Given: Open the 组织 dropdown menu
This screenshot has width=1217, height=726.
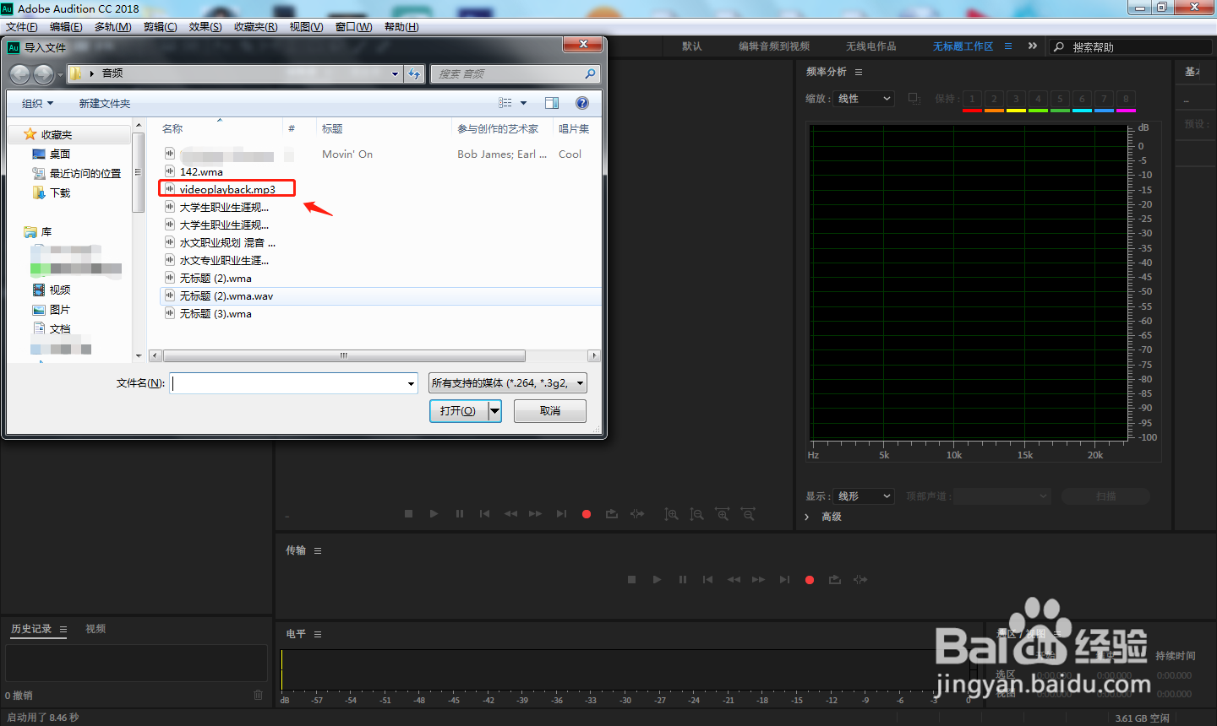Looking at the screenshot, I should [38, 103].
